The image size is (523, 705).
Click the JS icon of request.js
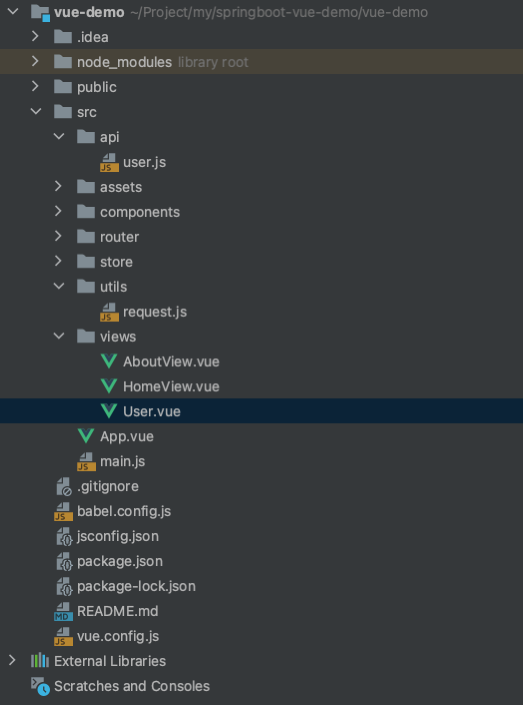pyautogui.click(x=108, y=312)
